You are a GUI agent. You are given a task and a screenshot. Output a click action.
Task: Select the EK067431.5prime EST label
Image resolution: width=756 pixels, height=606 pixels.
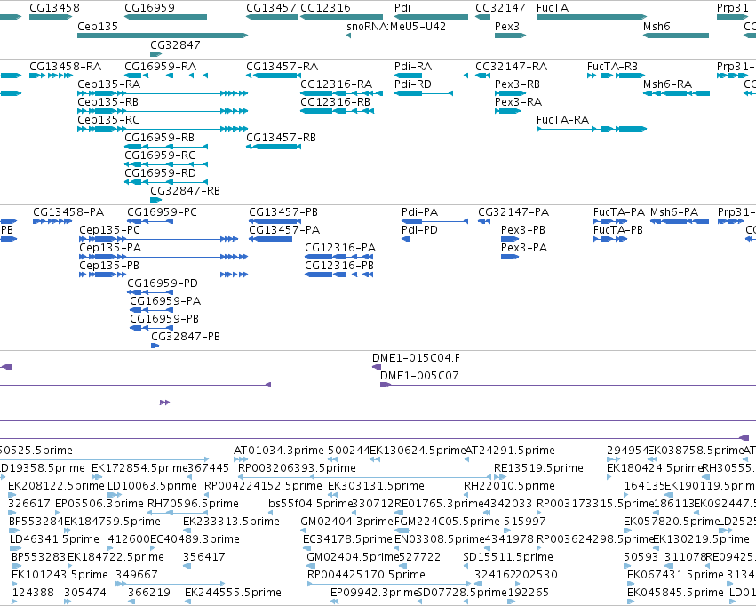click(x=675, y=575)
